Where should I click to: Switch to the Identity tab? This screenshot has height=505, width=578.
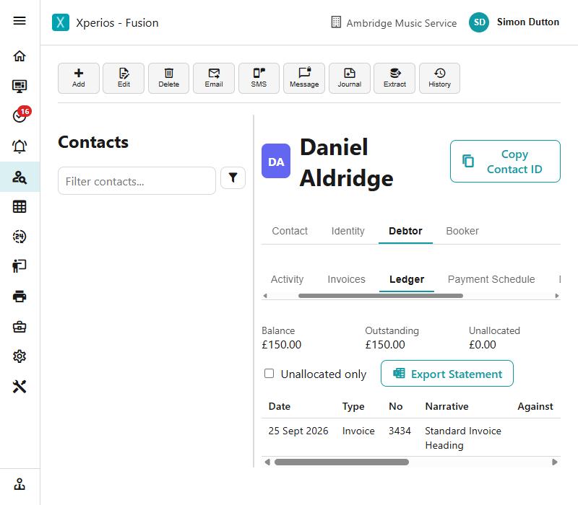(348, 231)
